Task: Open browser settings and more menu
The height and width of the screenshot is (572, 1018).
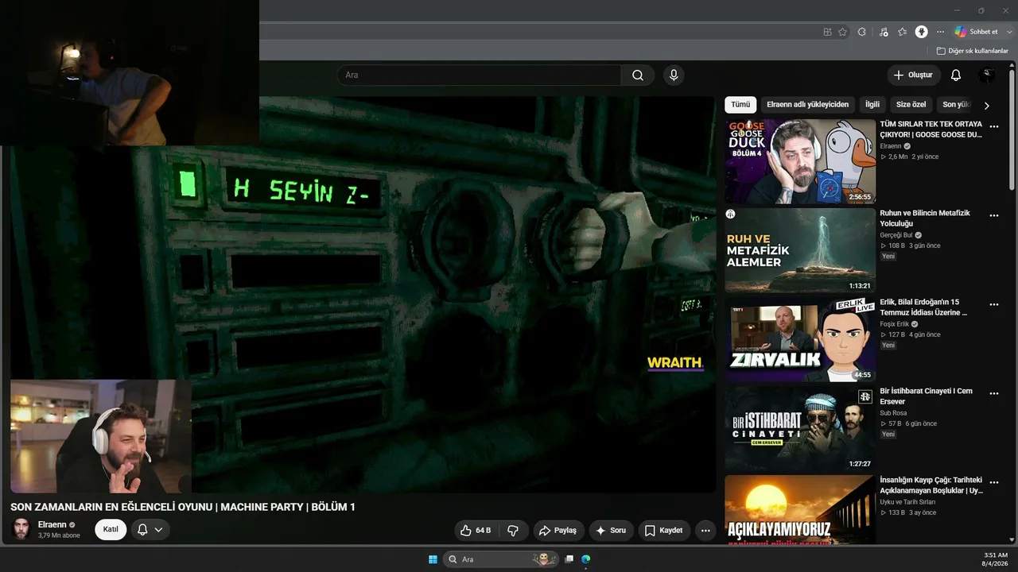Action: pos(940,32)
